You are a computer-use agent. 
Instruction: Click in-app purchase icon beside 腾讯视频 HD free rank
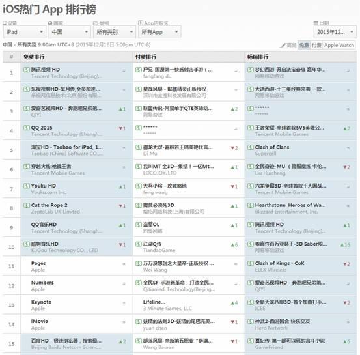(27, 70)
